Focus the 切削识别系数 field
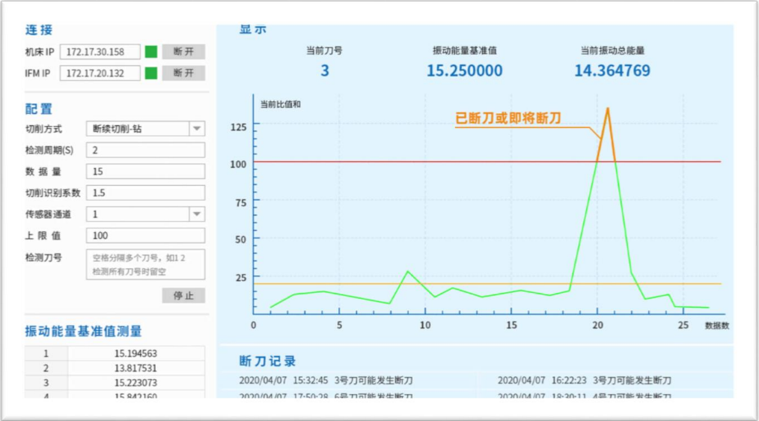759x421 pixels. (x=144, y=193)
